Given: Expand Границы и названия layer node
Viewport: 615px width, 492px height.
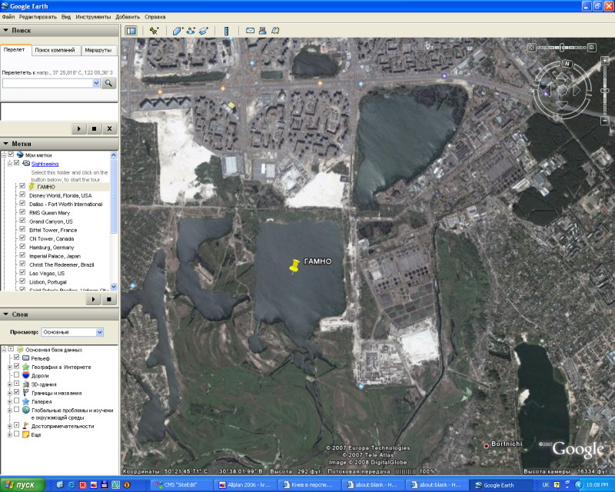Looking at the screenshot, I should point(10,392).
